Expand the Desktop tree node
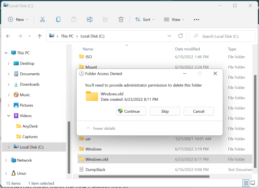 click(x=9, y=64)
